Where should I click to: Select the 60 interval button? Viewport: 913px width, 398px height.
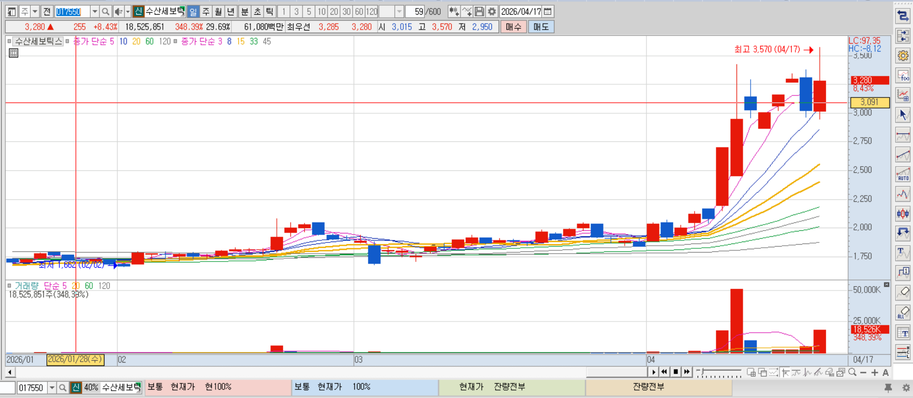pos(359,12)
